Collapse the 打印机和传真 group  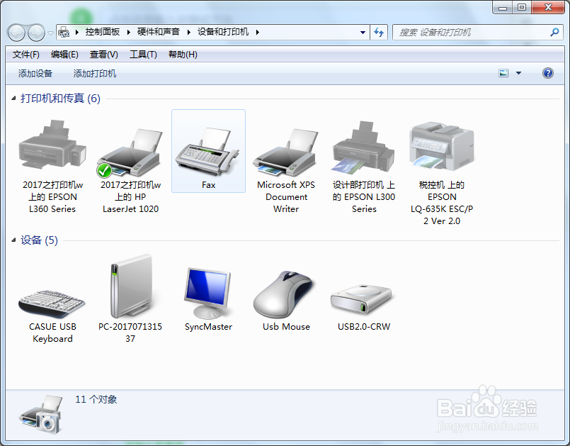coord(14,99)
